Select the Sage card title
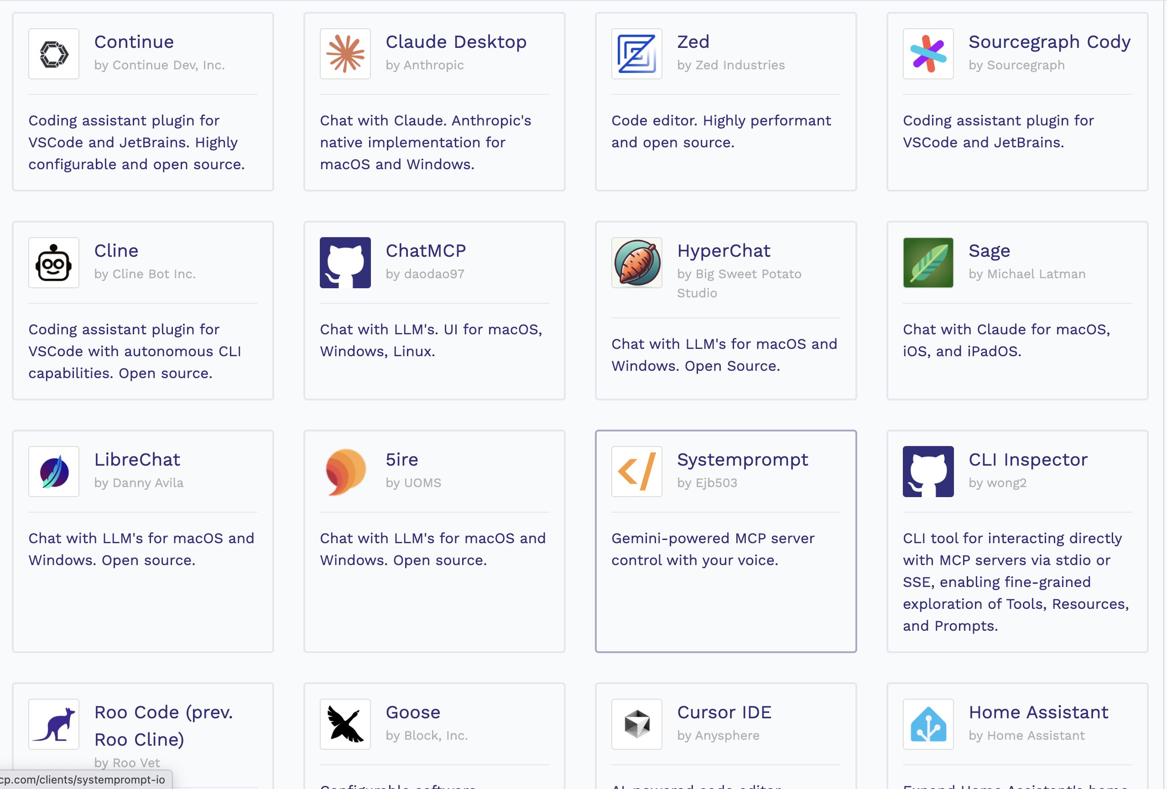The image size is (1167, 789). pyautogui.click(x=989, y=250)
